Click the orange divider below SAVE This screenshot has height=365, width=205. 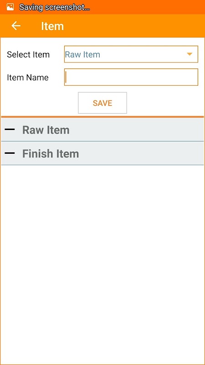pos(102,117)
